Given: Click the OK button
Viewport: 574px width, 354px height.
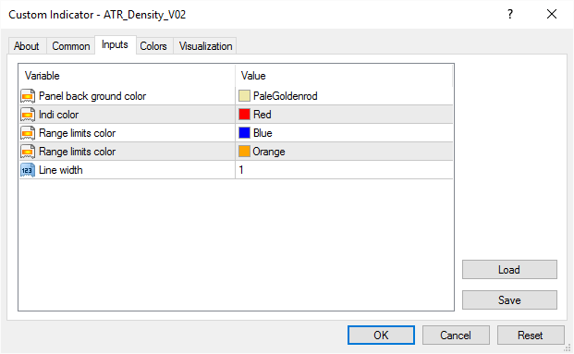Looking at the screenshot, I should pyautogui.click(x=381, y=335).
